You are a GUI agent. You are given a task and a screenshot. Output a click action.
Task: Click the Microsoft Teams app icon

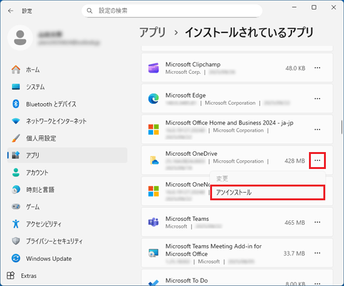tap(154, 222)
